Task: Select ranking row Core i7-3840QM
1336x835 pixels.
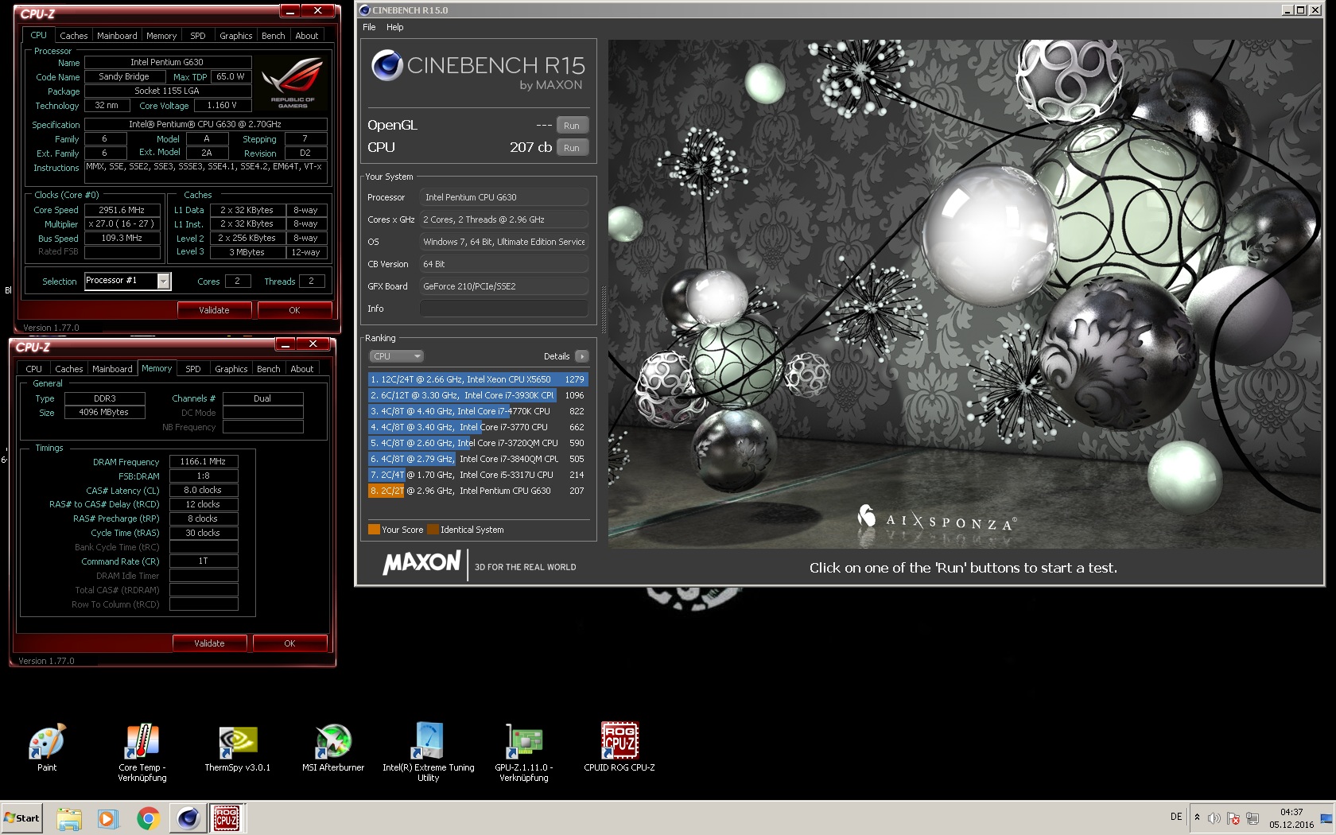Action: (x=477, y=459)
